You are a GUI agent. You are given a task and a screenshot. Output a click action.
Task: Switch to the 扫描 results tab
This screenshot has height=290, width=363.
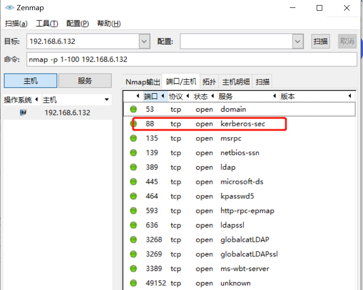point(262,82)
